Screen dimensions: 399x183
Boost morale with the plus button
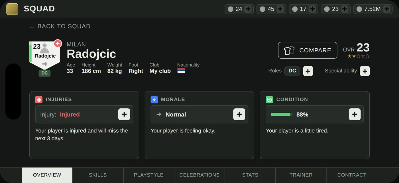[239, 114]
